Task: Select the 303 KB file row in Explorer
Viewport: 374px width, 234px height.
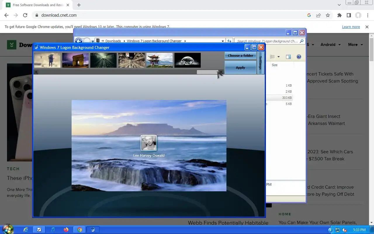Action: (x=279, y=98)
